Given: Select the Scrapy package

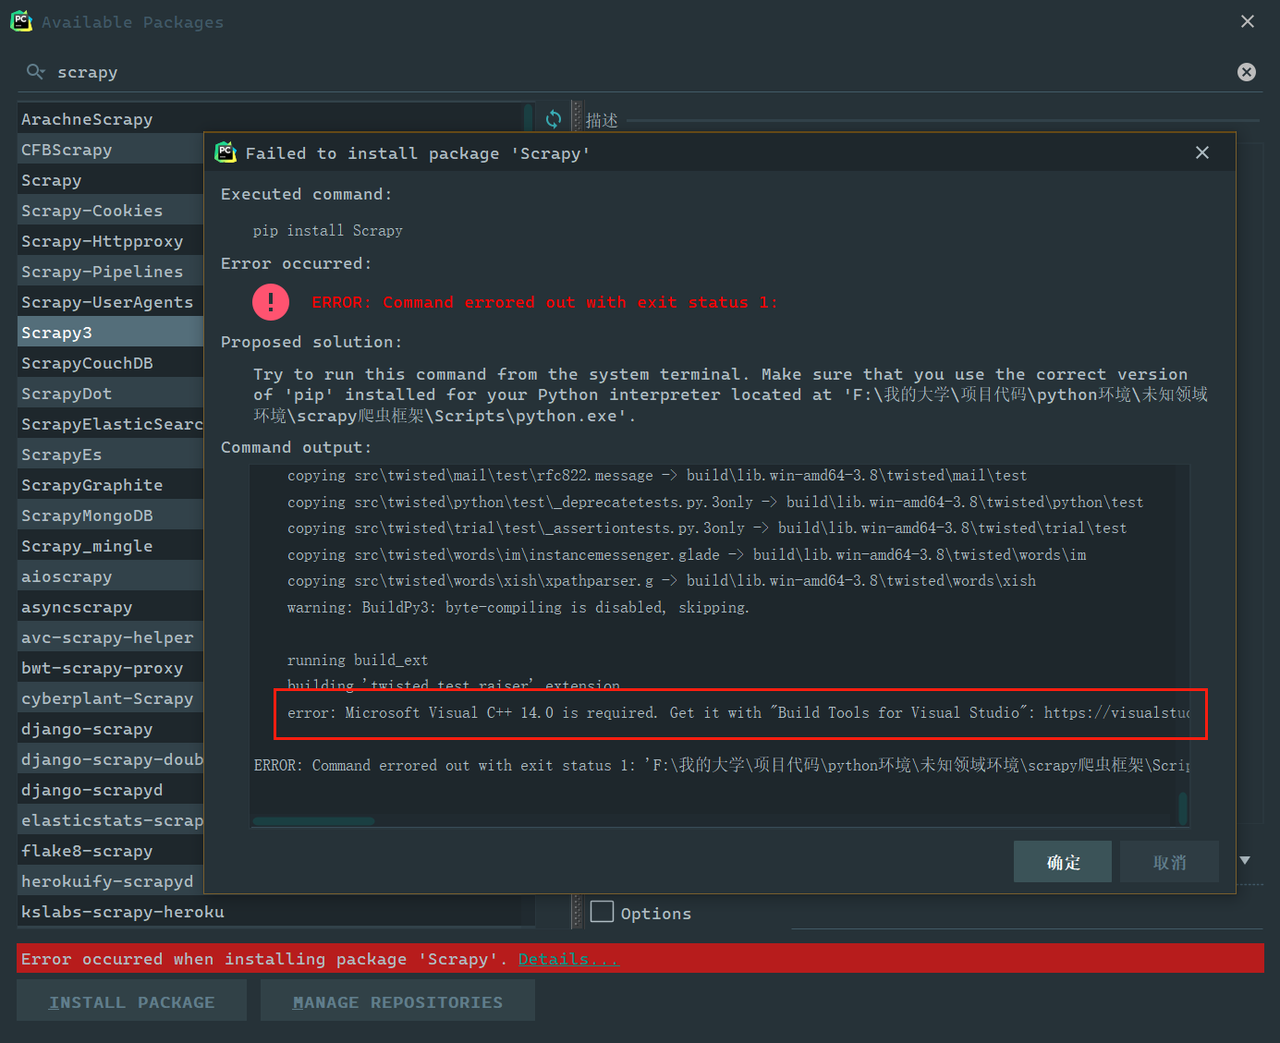Looking at the screenshot, I should (x=111, y=180).
